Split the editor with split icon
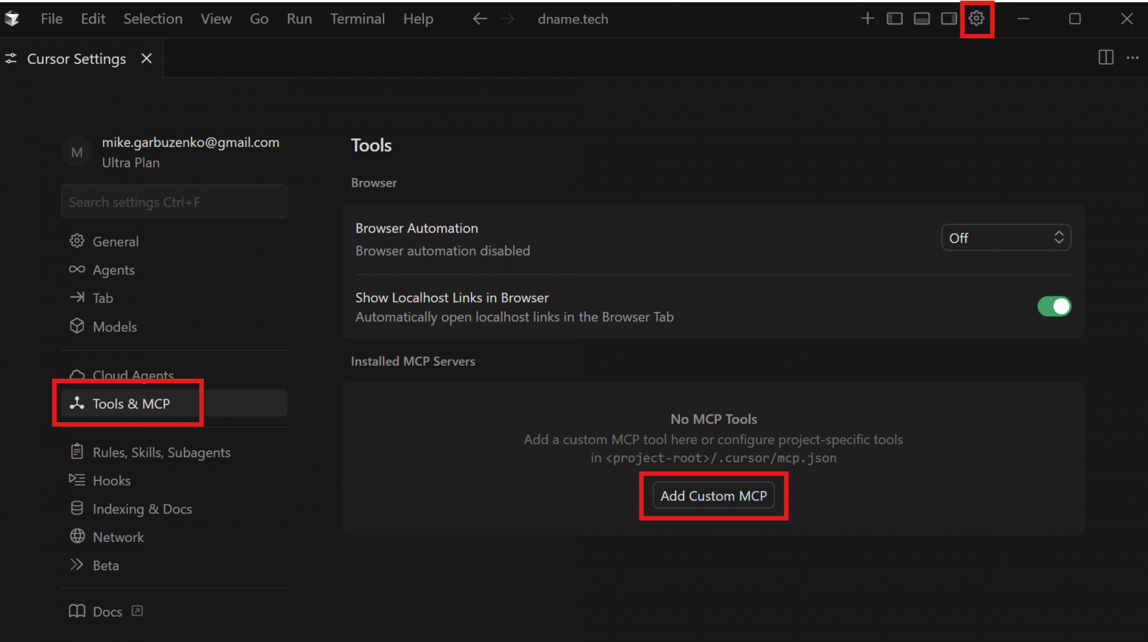Viewport: 1148px width, 642px height. tap(1105, 57)
